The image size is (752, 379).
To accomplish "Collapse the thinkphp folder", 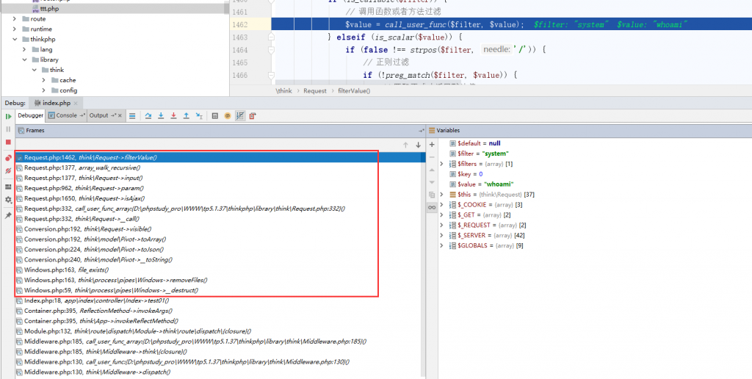I will coord(15,40).
